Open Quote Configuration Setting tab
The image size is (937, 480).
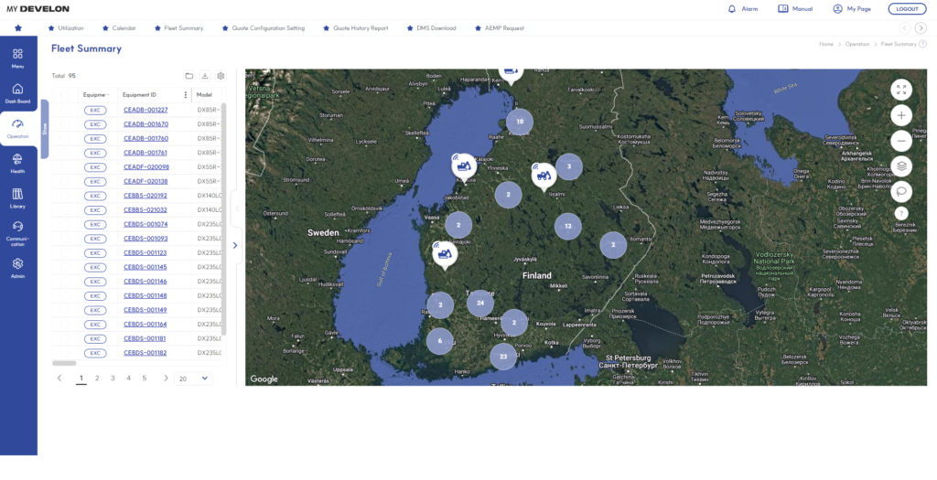(x=263, y=28)
